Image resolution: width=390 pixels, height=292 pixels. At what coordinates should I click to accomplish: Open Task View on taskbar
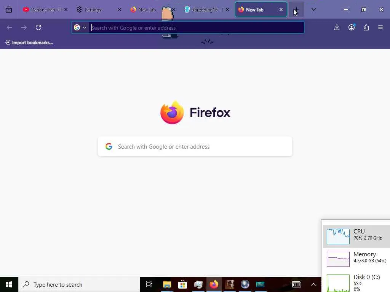click(x=149, y=284)
